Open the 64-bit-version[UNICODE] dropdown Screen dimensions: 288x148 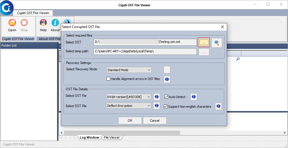[x=129, y=97]
